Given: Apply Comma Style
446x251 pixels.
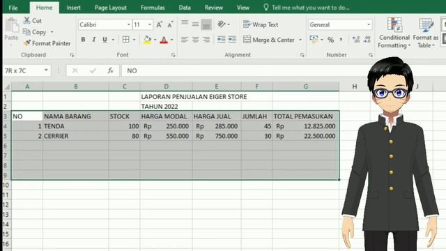Looking at the screenshot, I should 341,40.
